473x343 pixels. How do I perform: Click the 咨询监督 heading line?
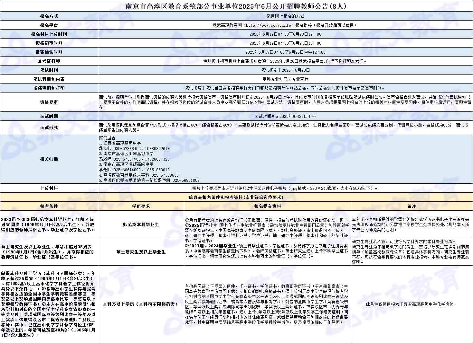coord(107,138)
